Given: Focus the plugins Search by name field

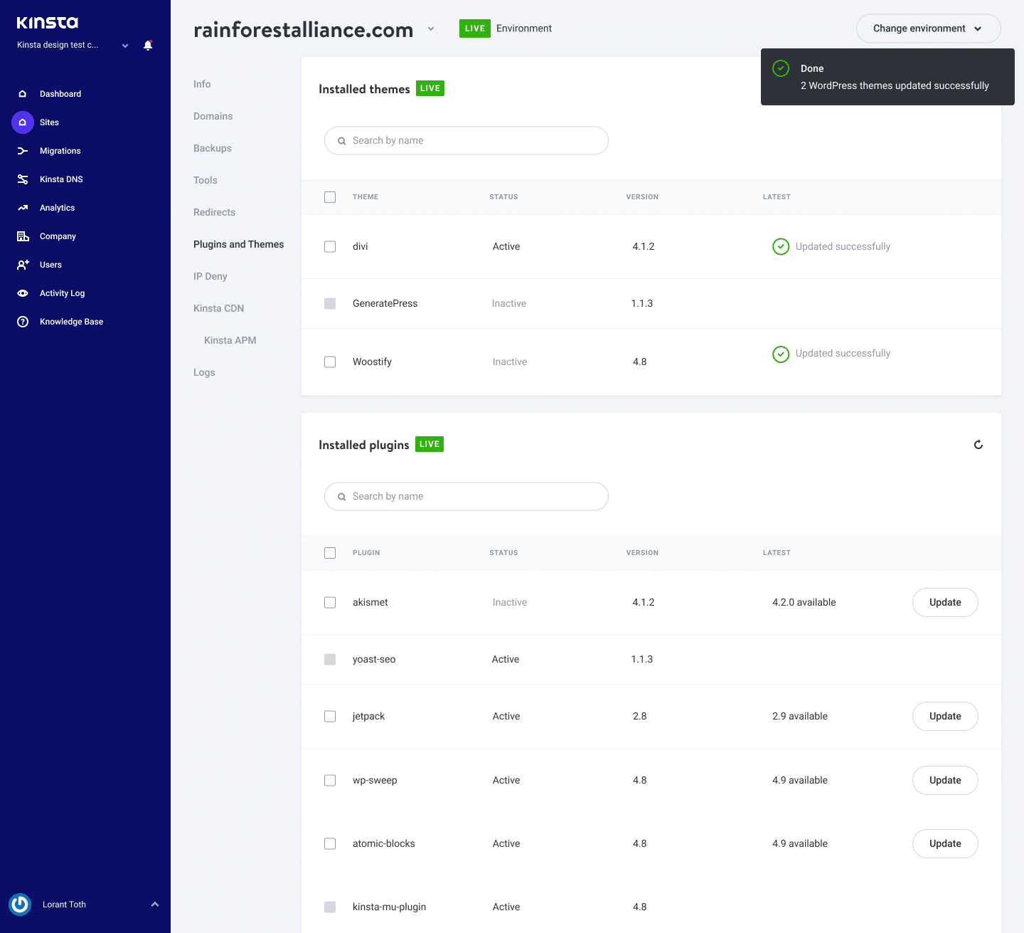Looking at the screenshot, I should pos(466,497).
